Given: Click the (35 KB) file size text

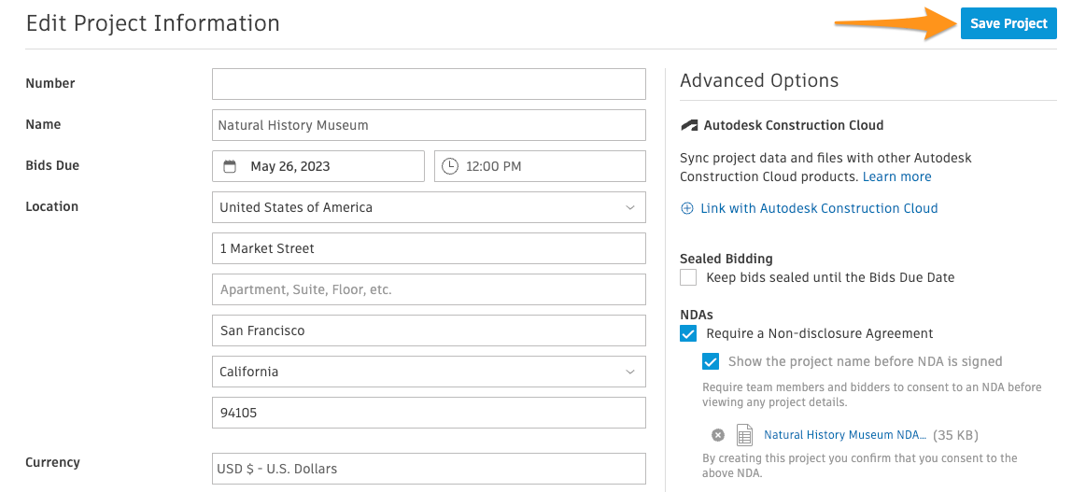Looking at the screenshot, I should tap(956, 435).
